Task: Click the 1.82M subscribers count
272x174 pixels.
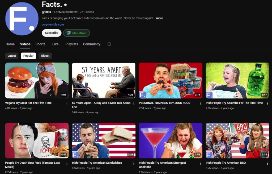Action: pyautogui.click(x=65, y=12)
